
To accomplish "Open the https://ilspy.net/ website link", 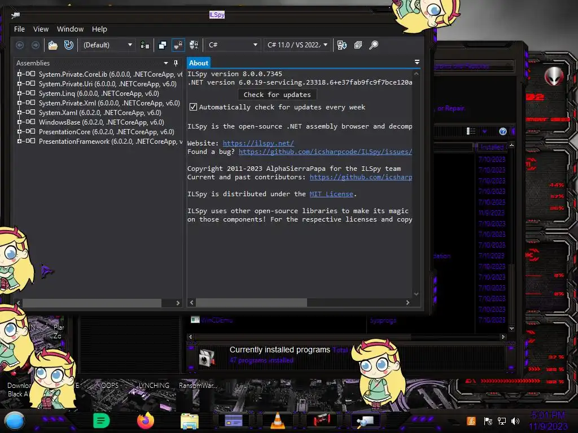I will coord(258,143).
